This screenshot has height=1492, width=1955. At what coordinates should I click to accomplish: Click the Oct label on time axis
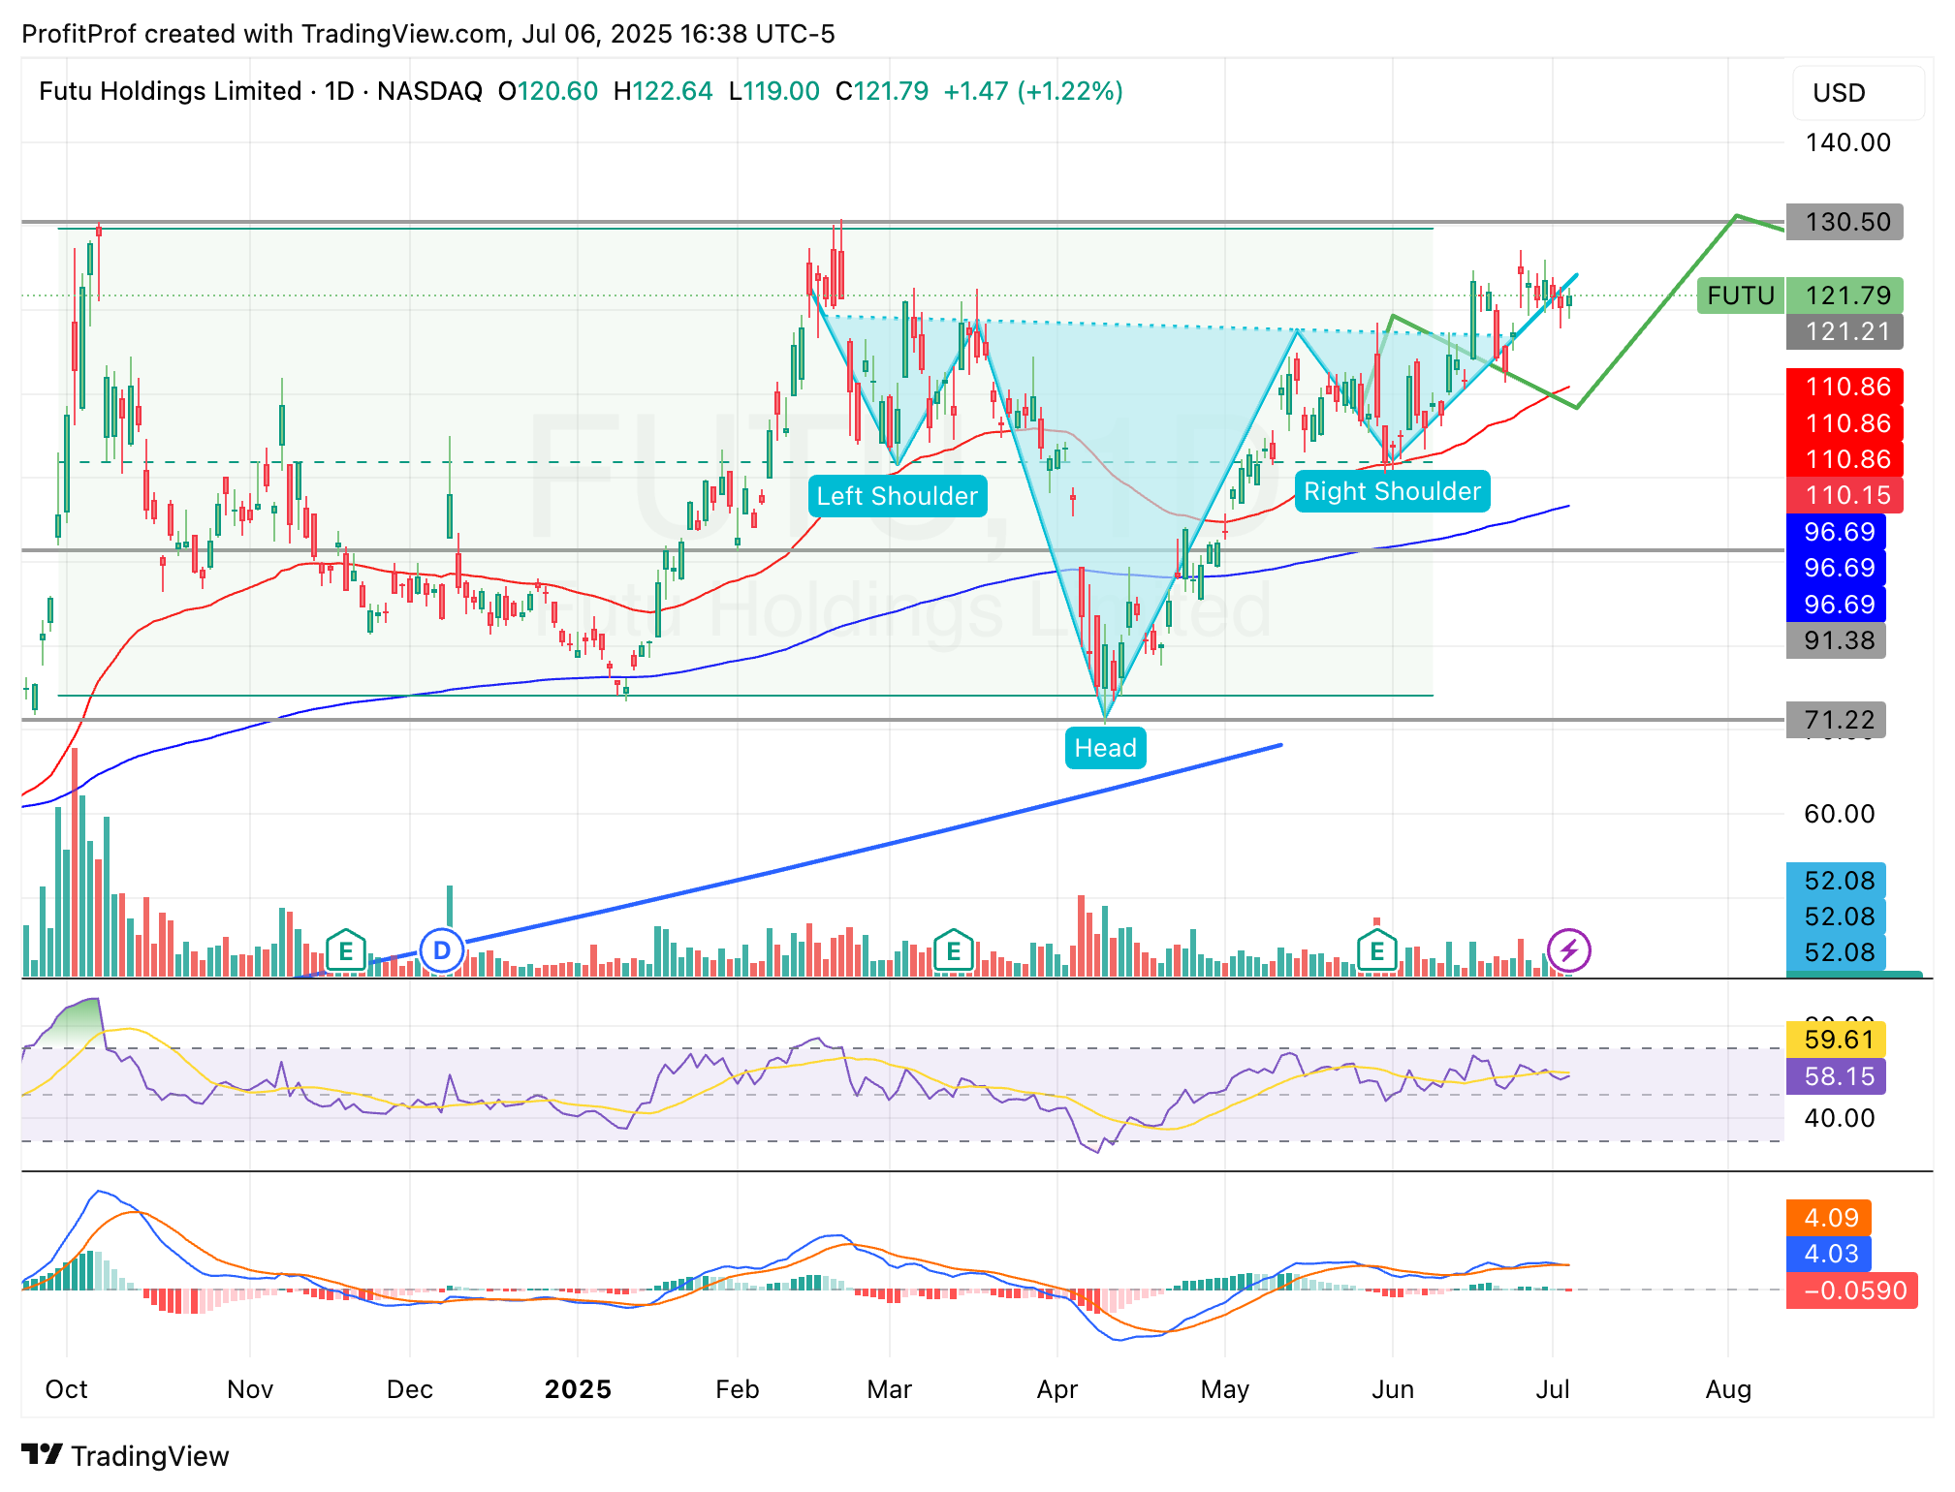click(x=67, y=1389)
